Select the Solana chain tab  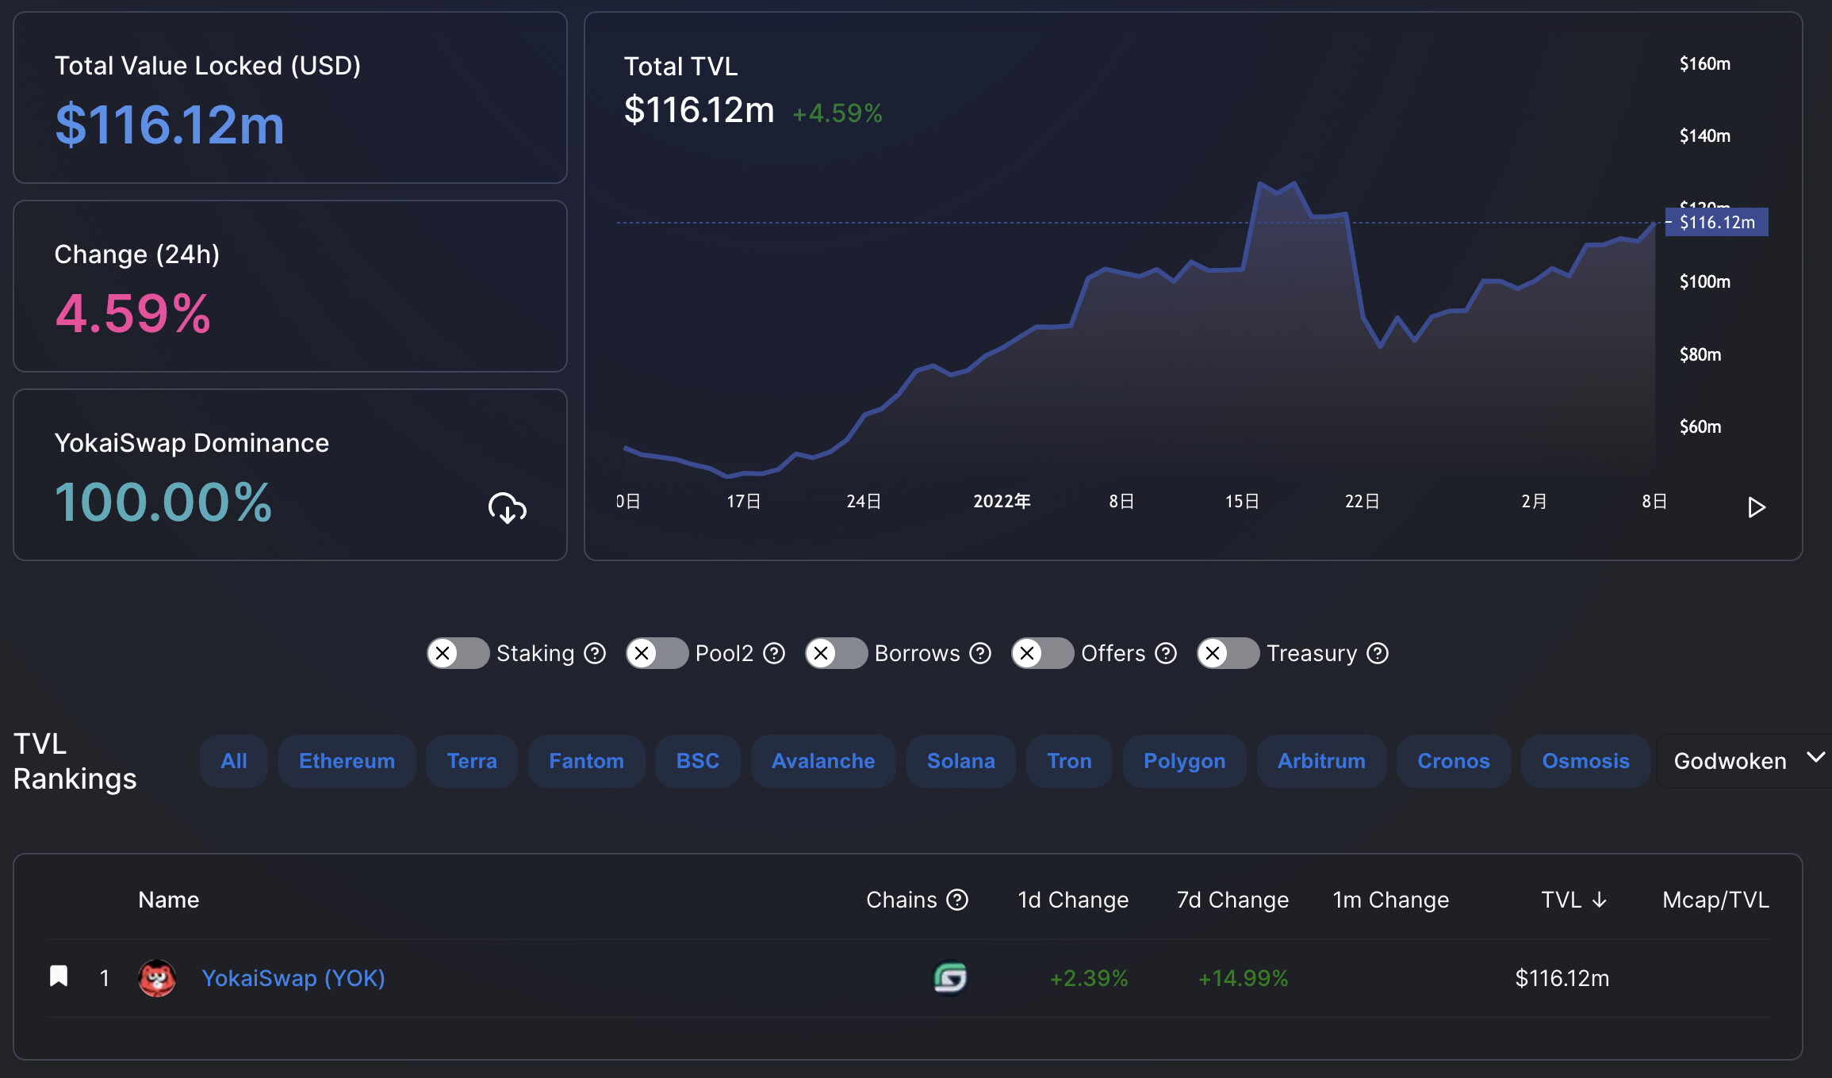click(961, 761)
